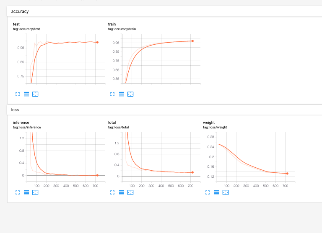
Task: Toggle y-axis log scale on loss/total chart
Action: [x=122, y=192]
